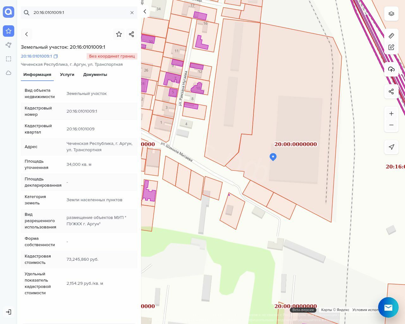405x324 pixels.
Task: Open the Документы tab
Action: click(x=95, y=75)
